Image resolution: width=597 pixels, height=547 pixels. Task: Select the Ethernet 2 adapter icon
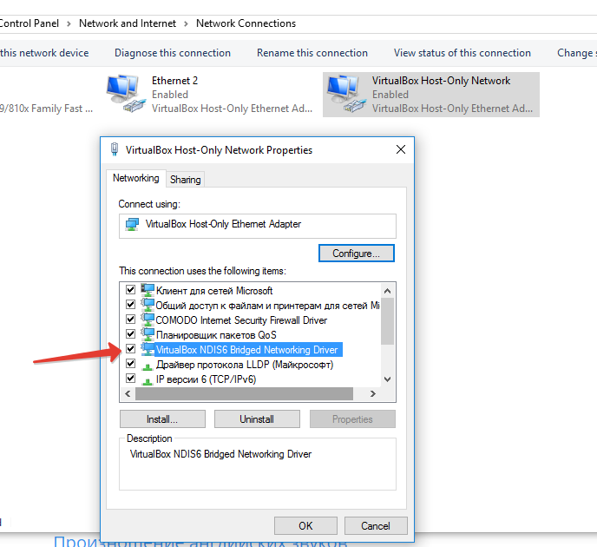click(x=126, y=94)
